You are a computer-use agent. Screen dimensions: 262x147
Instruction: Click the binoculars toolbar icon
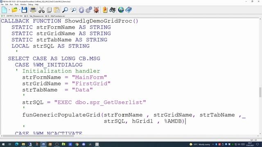pos(113,10)
